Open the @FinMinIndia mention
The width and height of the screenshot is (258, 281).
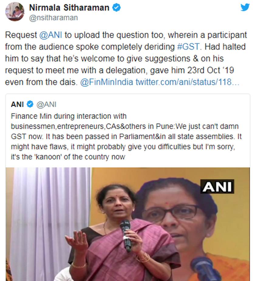(x=107, y=82)
